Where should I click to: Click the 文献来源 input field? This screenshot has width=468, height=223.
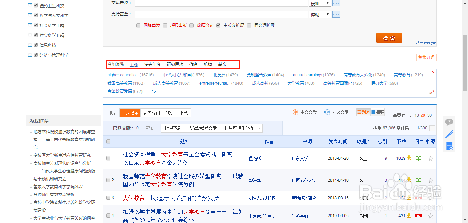tap(221, 3)
